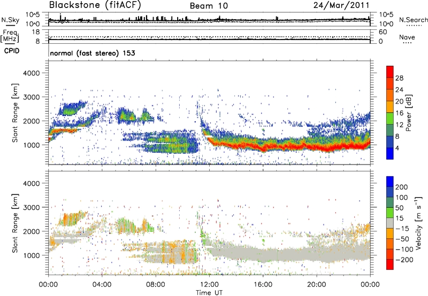Click the "Power [dB]" color bar label
Image resolution: width=428 pixels, height=296 pixels.
click(x=408, y=113)
